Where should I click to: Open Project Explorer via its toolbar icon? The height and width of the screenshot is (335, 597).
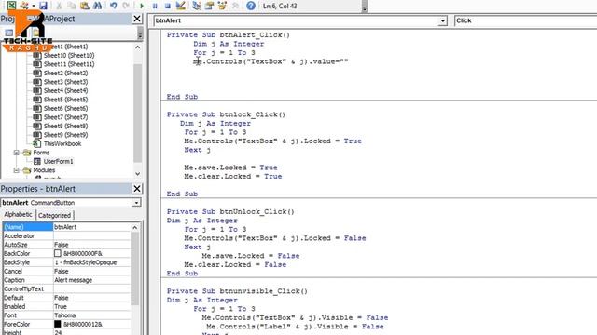197,6
